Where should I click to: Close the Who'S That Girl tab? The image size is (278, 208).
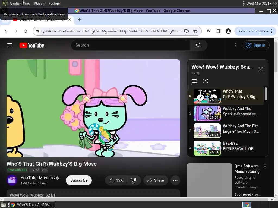tap(69, 19)
